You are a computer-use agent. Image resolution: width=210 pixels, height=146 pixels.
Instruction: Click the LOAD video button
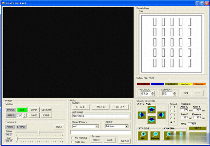pos(34,110)
